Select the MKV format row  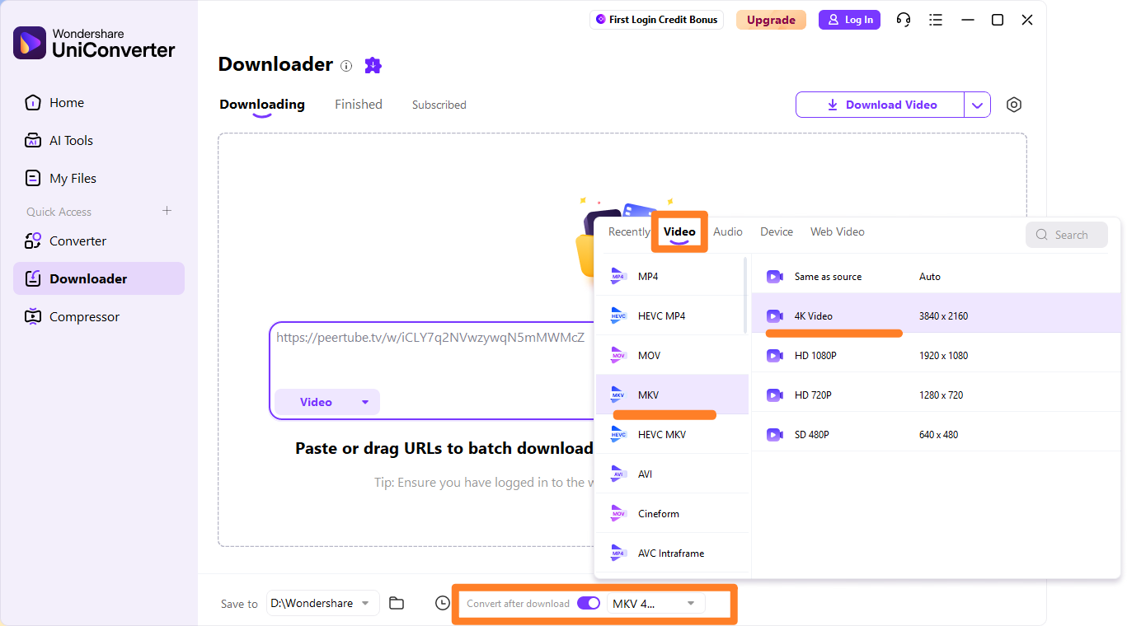(x=672, y=395)
